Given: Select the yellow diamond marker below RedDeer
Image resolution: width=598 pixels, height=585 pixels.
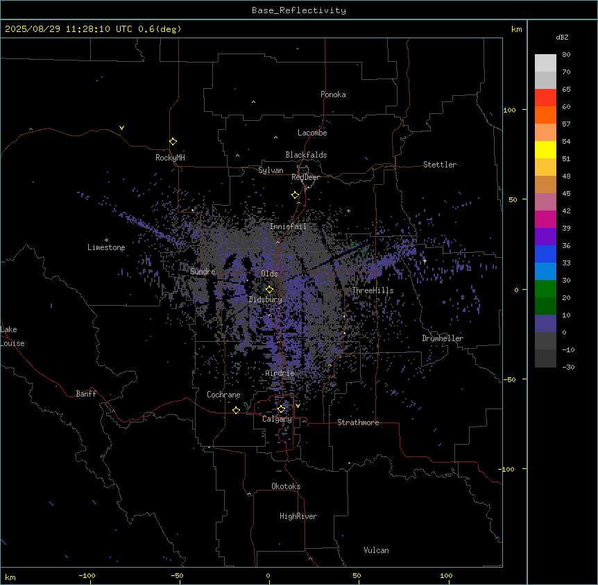Looking at the screenshot, I should 296,195.
